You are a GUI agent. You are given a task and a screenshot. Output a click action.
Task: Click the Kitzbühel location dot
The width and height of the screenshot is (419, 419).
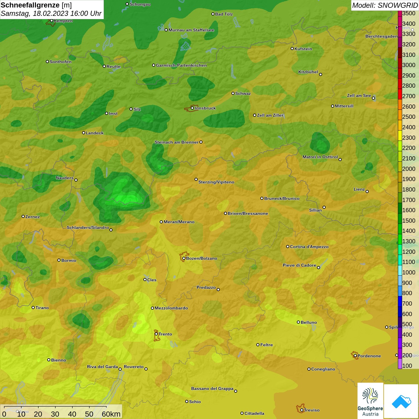point(321,74)
